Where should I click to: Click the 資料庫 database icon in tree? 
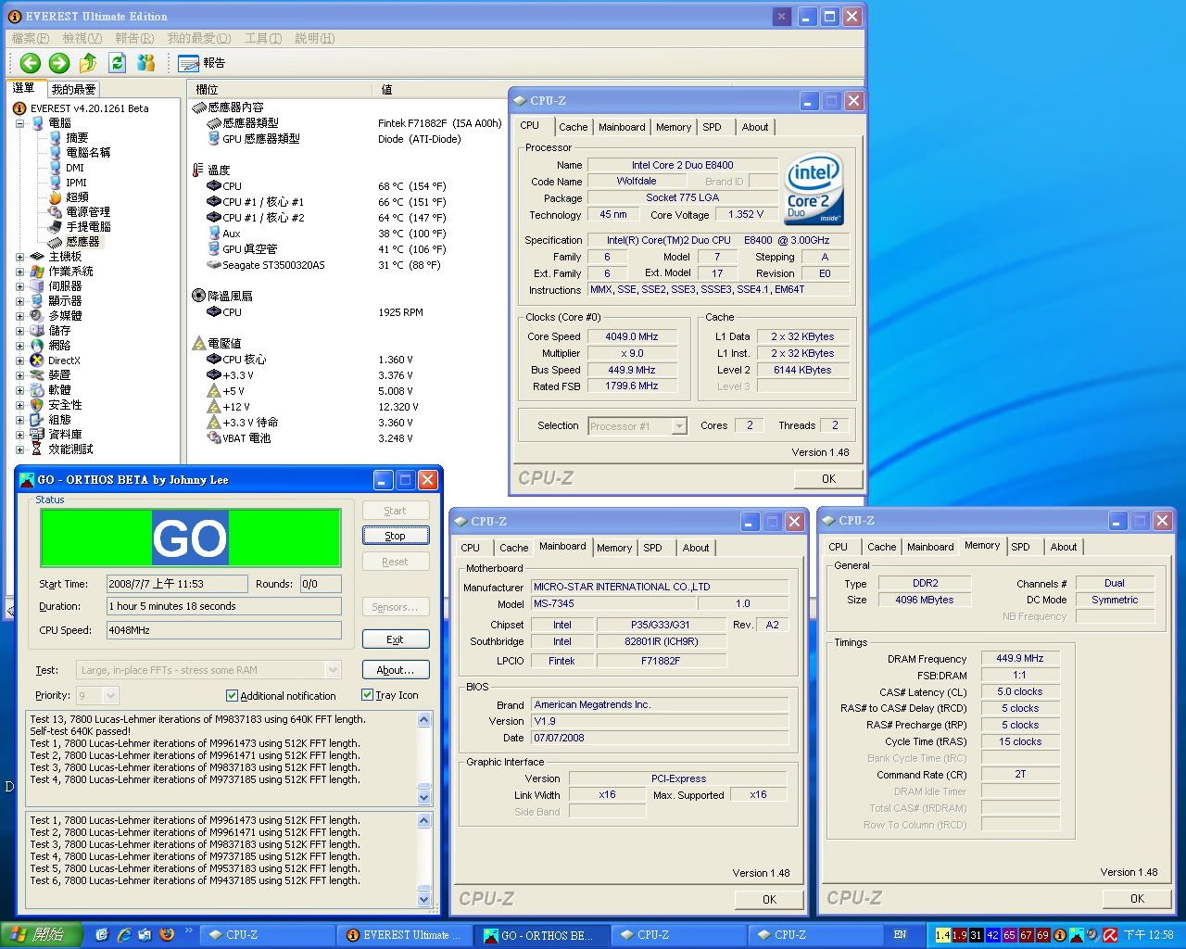click(37, 434)
